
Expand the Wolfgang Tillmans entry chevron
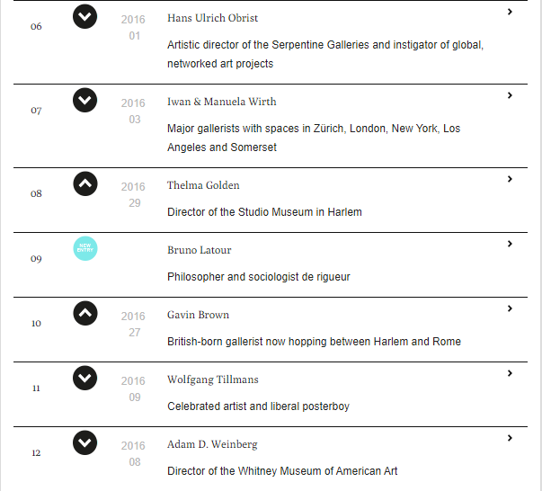click(x=510, y=373)
